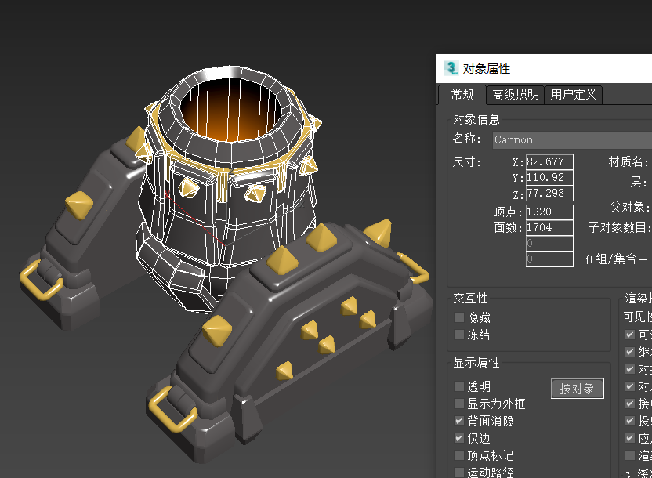Uncheck the checkbox beside the cut-off 继 label
The width and height of the screenshot is (652, 478).
point(630,352)
